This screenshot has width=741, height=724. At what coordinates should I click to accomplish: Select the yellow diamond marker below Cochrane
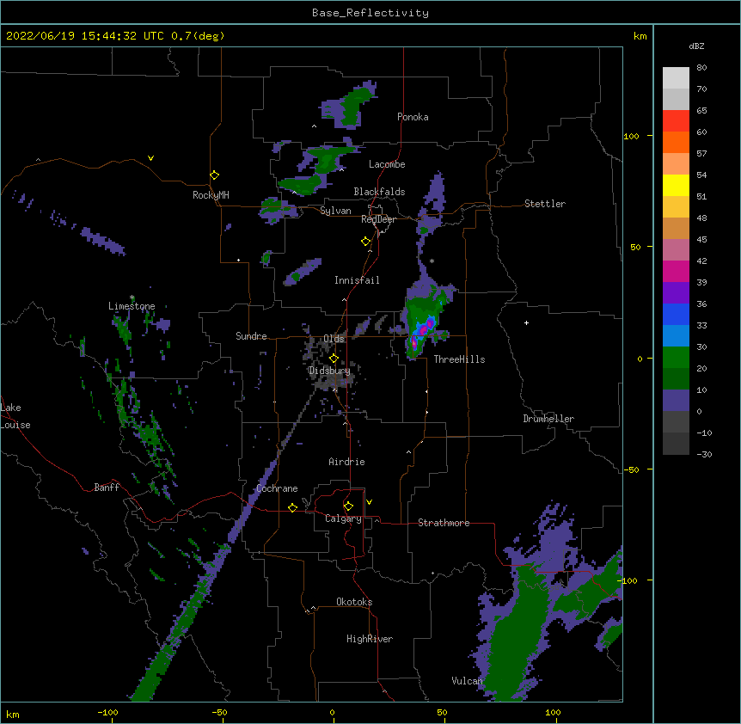pyautogui.click(x=292, y=507)
